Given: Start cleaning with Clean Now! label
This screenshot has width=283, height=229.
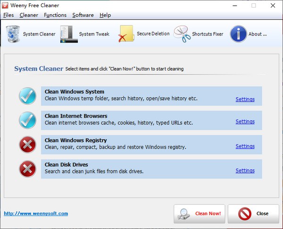Looking at the screenshot, I should tap(208, 213).
